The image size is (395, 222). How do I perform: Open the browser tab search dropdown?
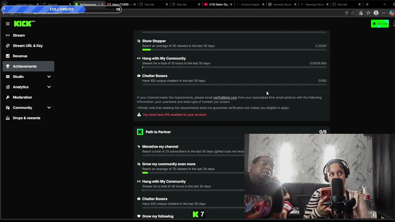pyautogui.click(x=4, y=4)
